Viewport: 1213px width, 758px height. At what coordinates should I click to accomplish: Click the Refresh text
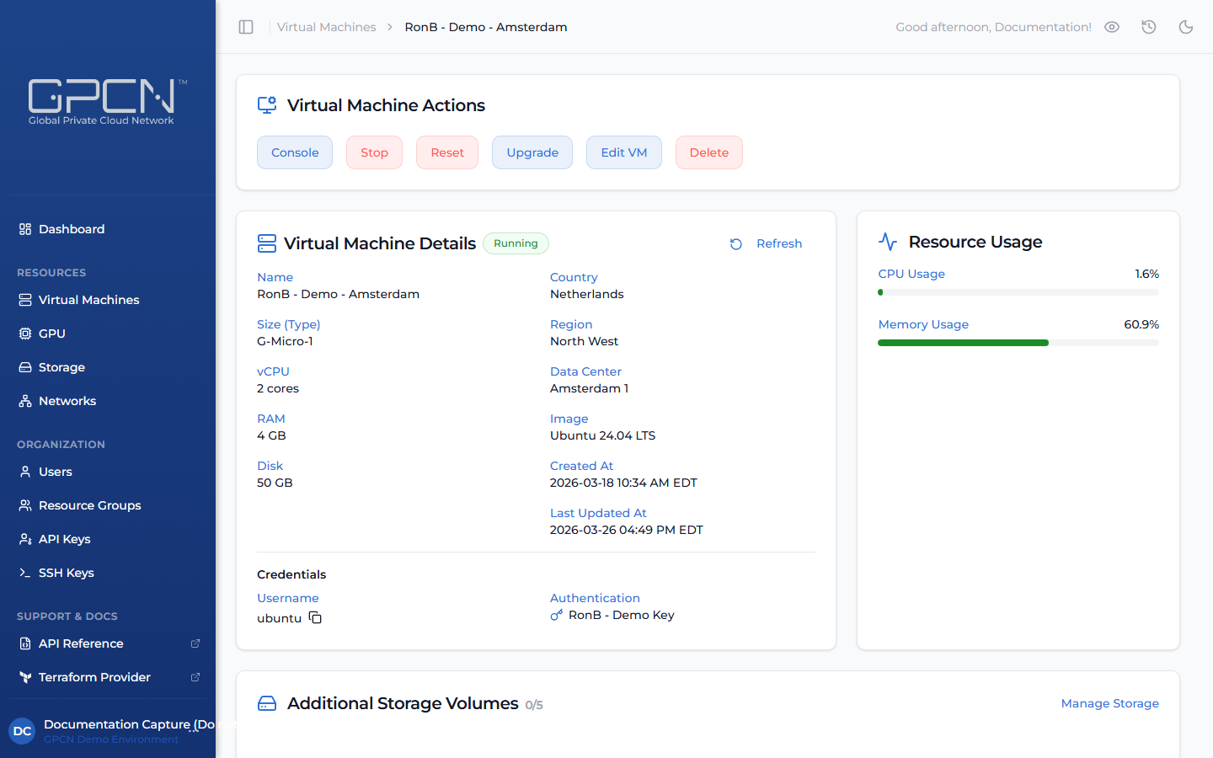pyautogui.click(x=779, y=243)
